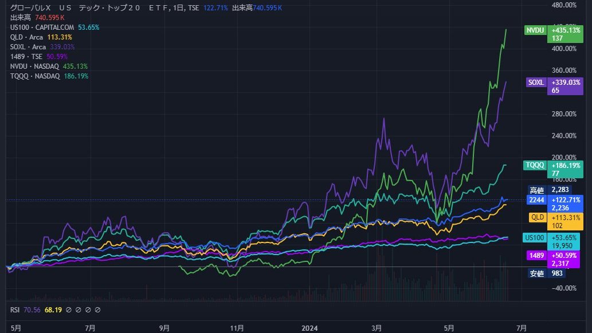Click the −40.00% price axis label
This screenshot has width=592, height=333.
(x=564, y=288)
